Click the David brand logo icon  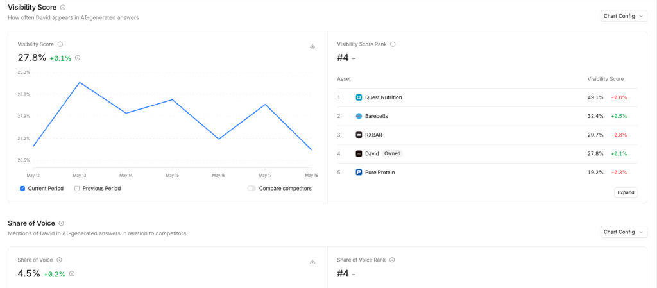(x=359, y=154)
